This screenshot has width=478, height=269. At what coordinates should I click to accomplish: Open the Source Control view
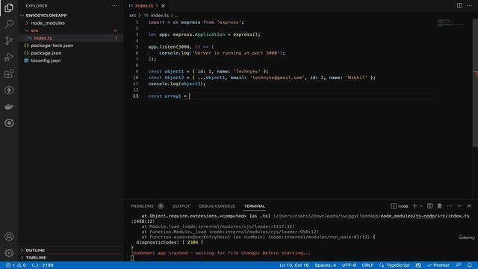coord(9,40)
